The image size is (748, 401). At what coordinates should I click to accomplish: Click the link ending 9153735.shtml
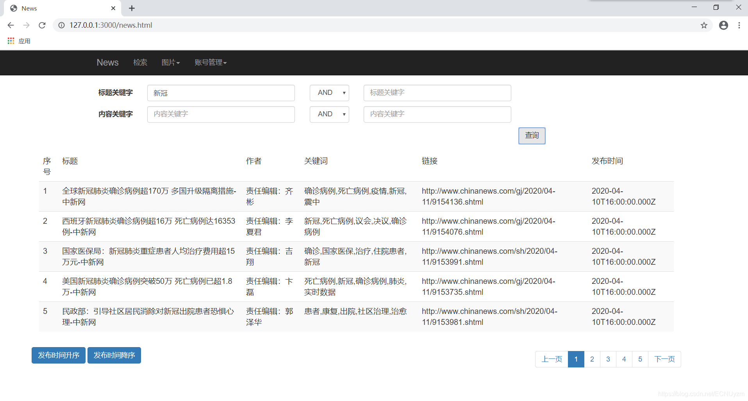488,287
